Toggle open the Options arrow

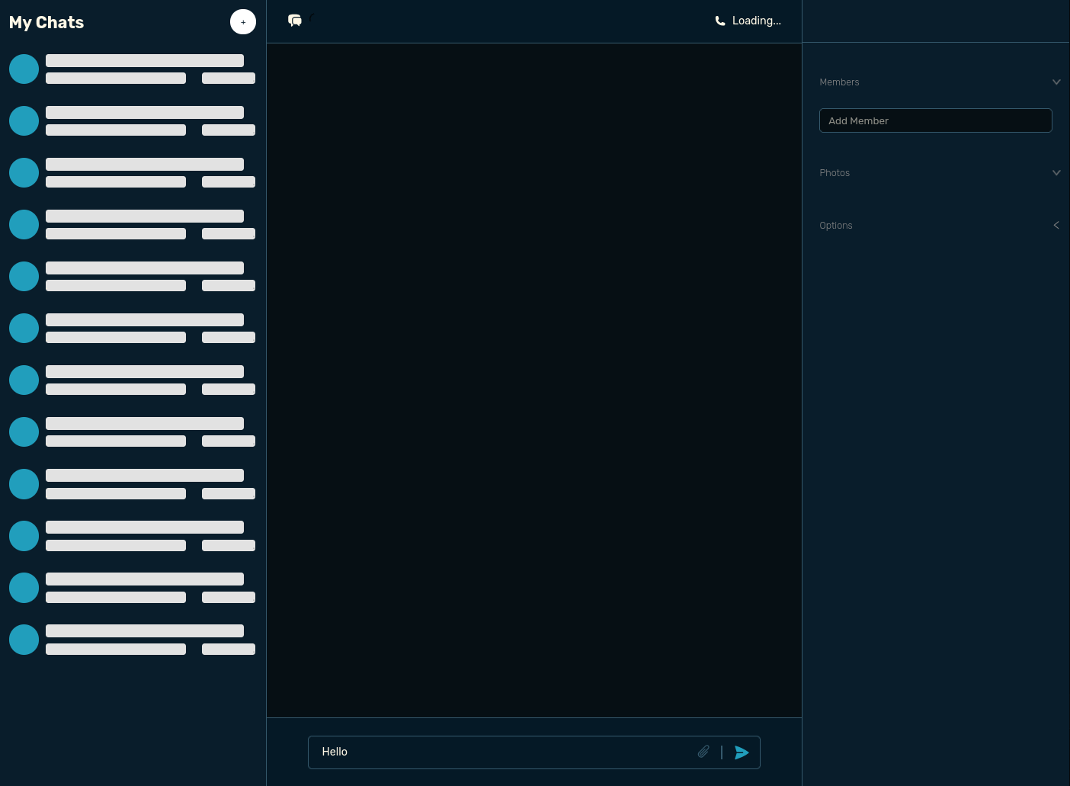(x=1056, y=225)
